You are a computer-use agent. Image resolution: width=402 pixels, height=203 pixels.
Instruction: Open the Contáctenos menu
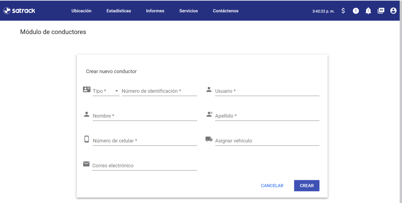click(226, 11)
